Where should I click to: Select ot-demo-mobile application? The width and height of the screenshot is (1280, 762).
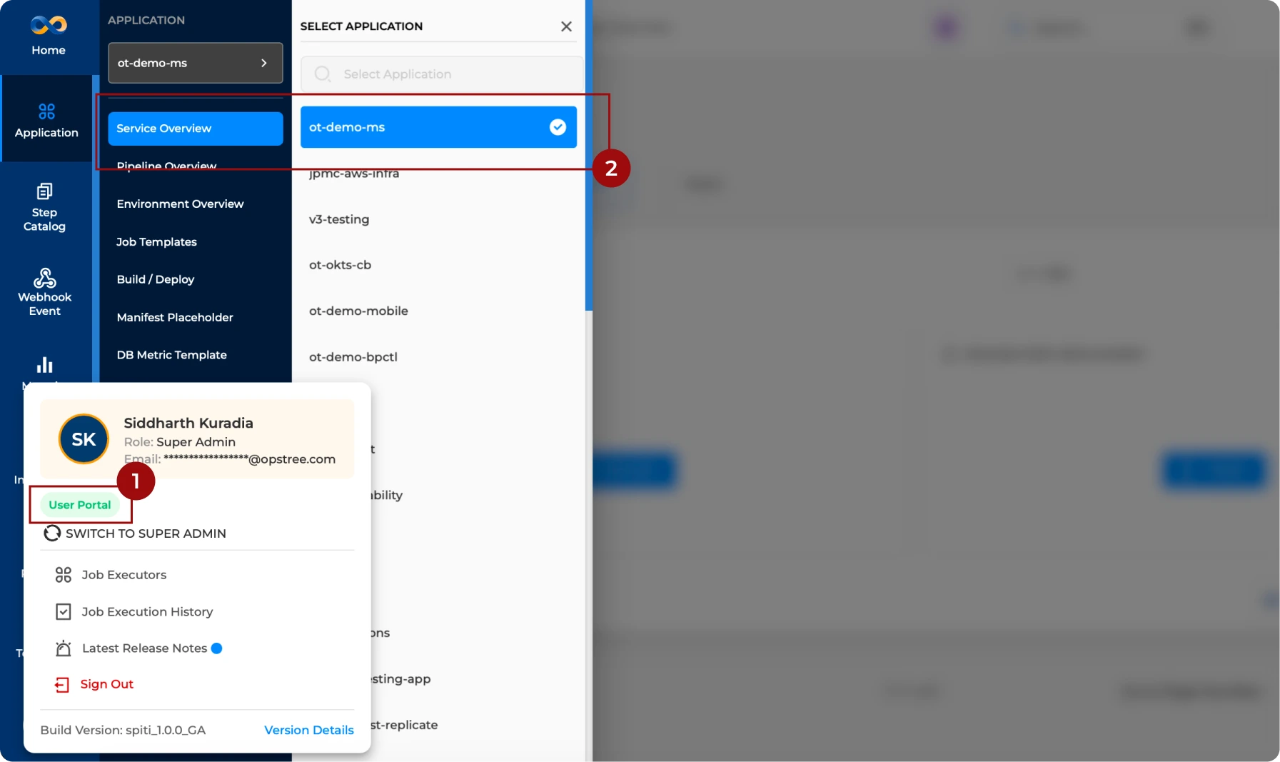(358, 311)
